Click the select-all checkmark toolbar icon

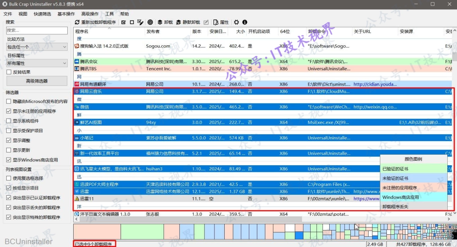click(124, 22)
